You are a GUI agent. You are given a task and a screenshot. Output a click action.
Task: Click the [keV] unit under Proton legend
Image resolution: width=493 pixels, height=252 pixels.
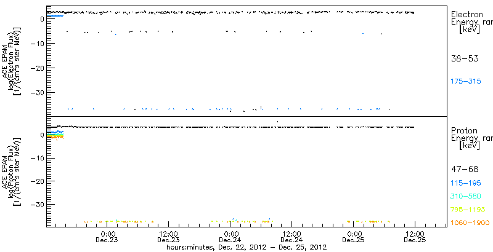(470, 146)
